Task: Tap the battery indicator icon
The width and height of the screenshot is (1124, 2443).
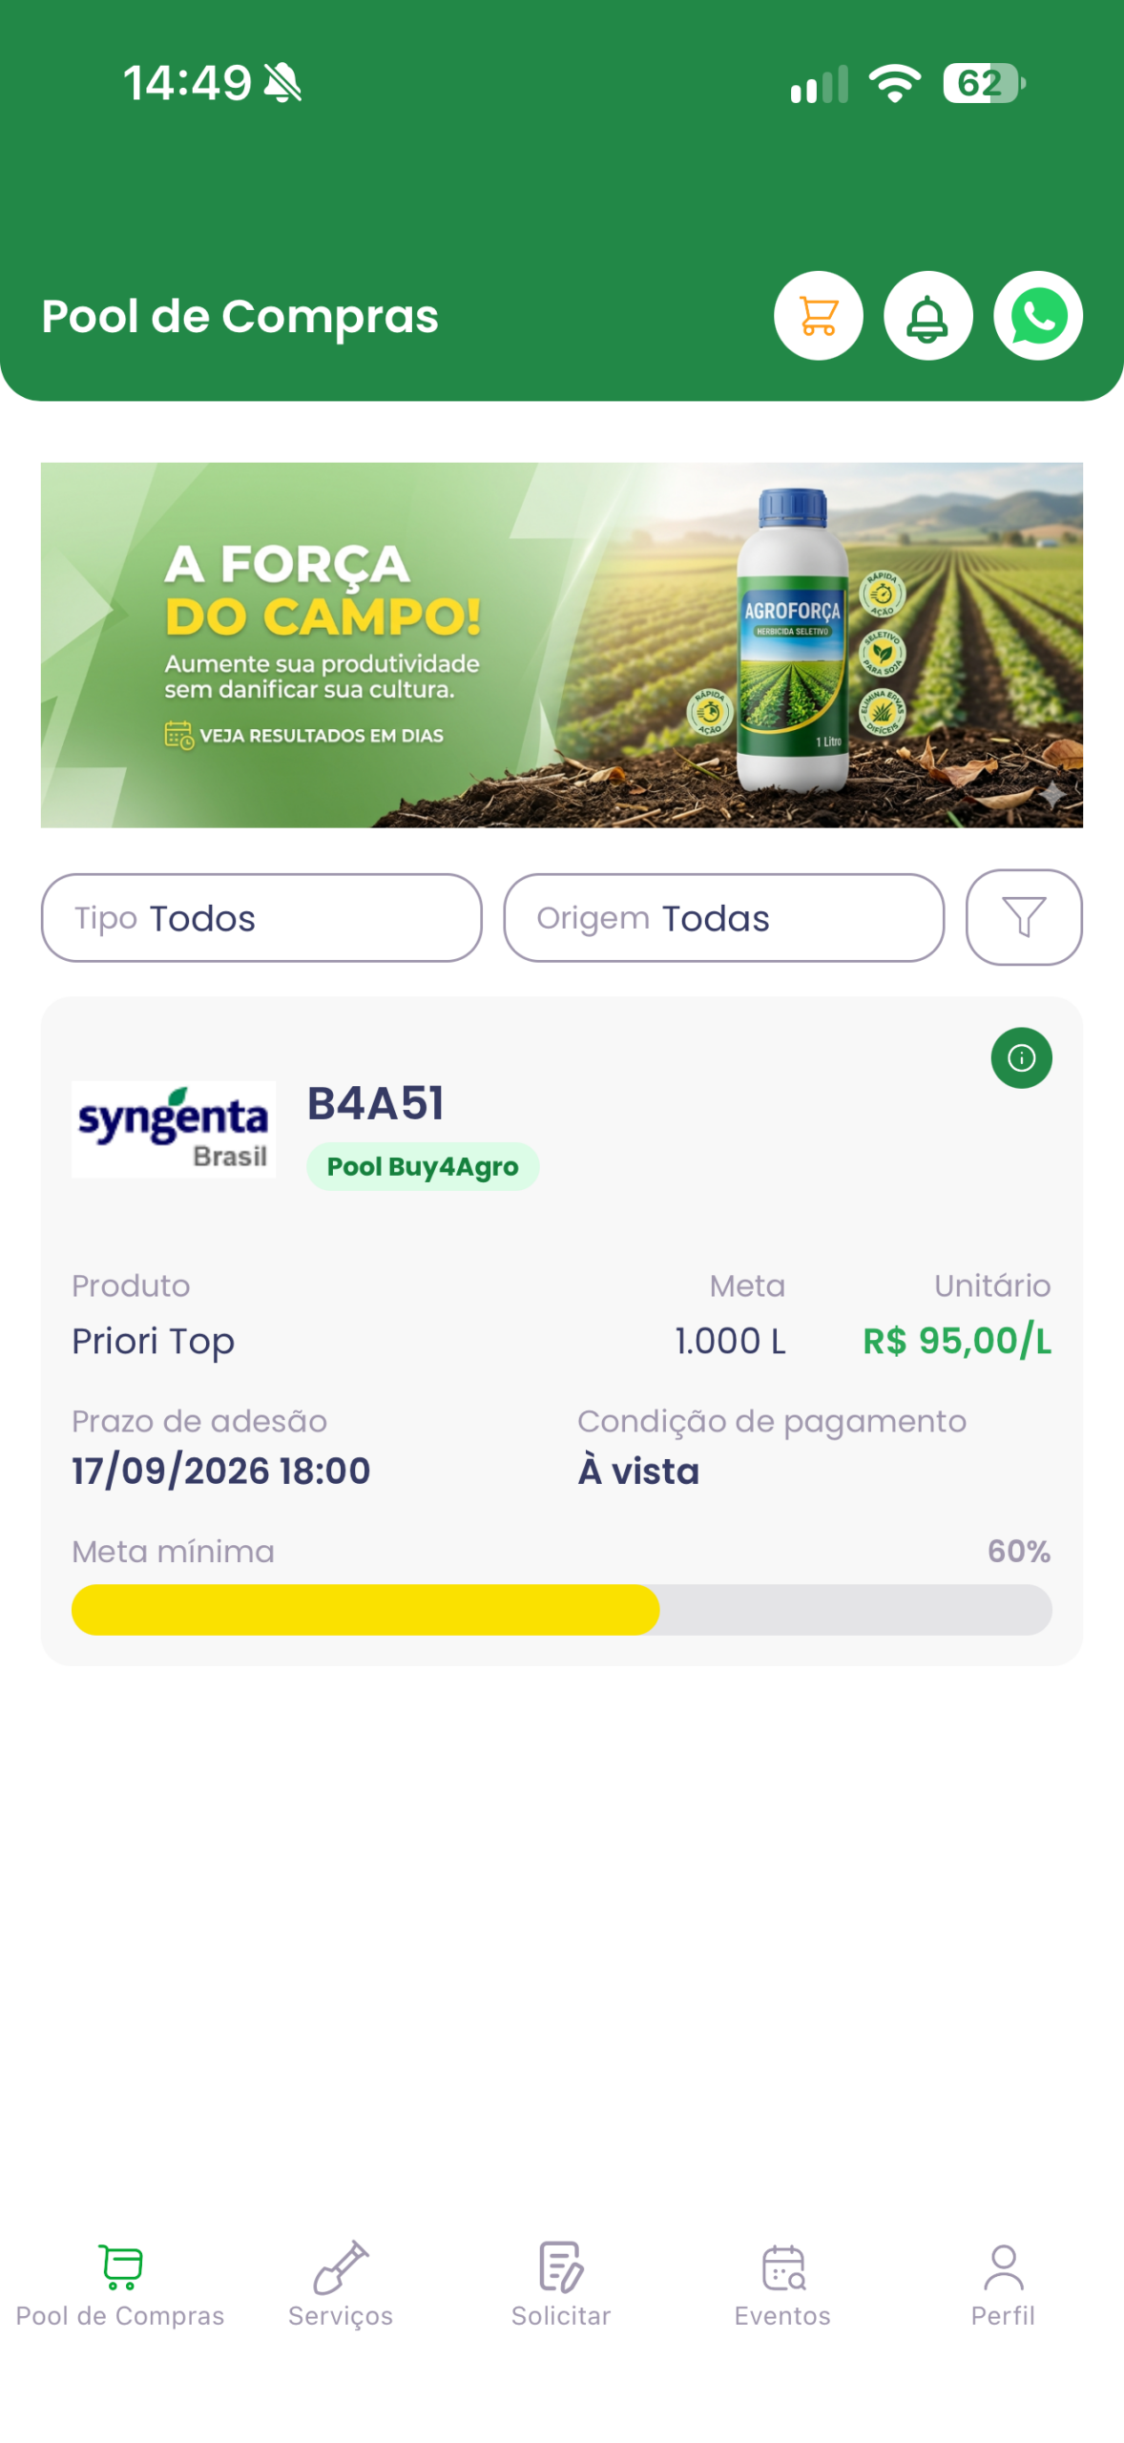Action: click(984, 83)
